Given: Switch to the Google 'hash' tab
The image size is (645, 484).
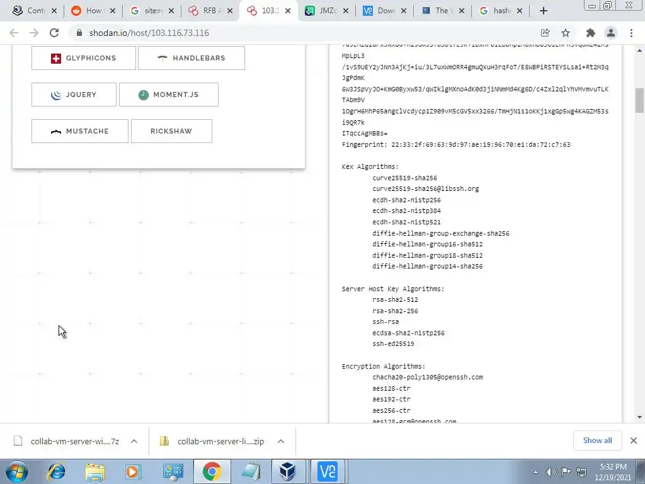Looking at the screenshot, I should pyautogui.click(x=501, y=11).
